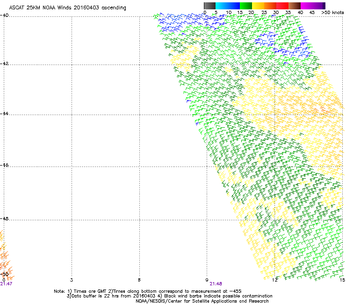This screenshot has height=304, width=346.
Task: Click the '3' longitude axis label
Action: 72,280
